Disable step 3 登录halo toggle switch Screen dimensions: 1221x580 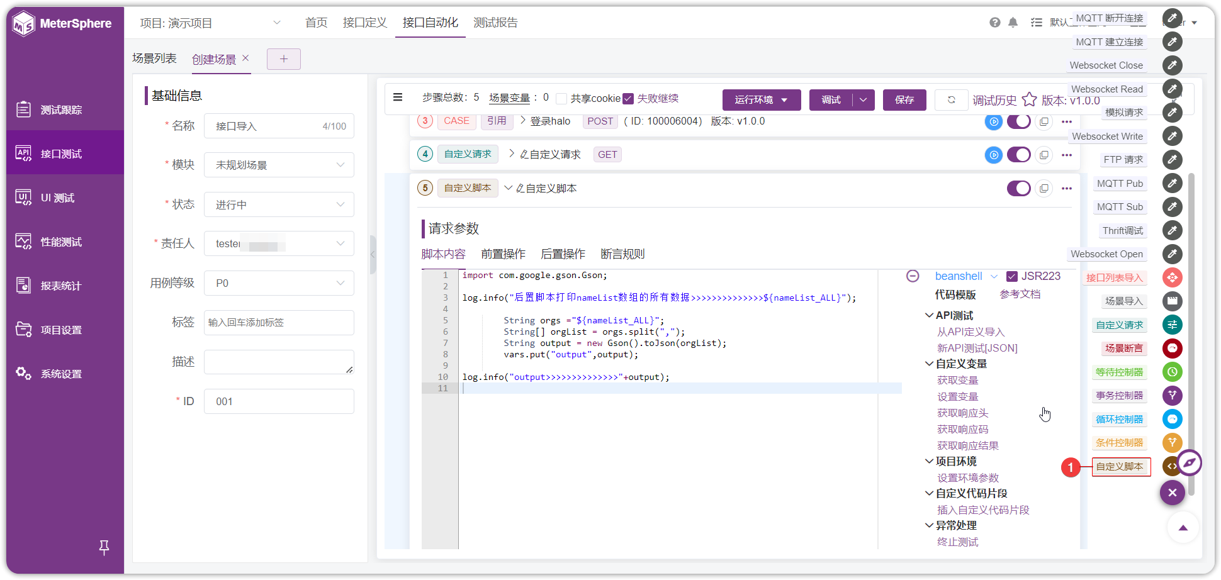1018,121
